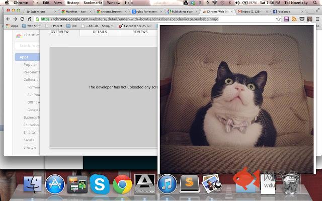Open iPhoto from the dock
Screen dimensions: 322x201
click(212, 184)
